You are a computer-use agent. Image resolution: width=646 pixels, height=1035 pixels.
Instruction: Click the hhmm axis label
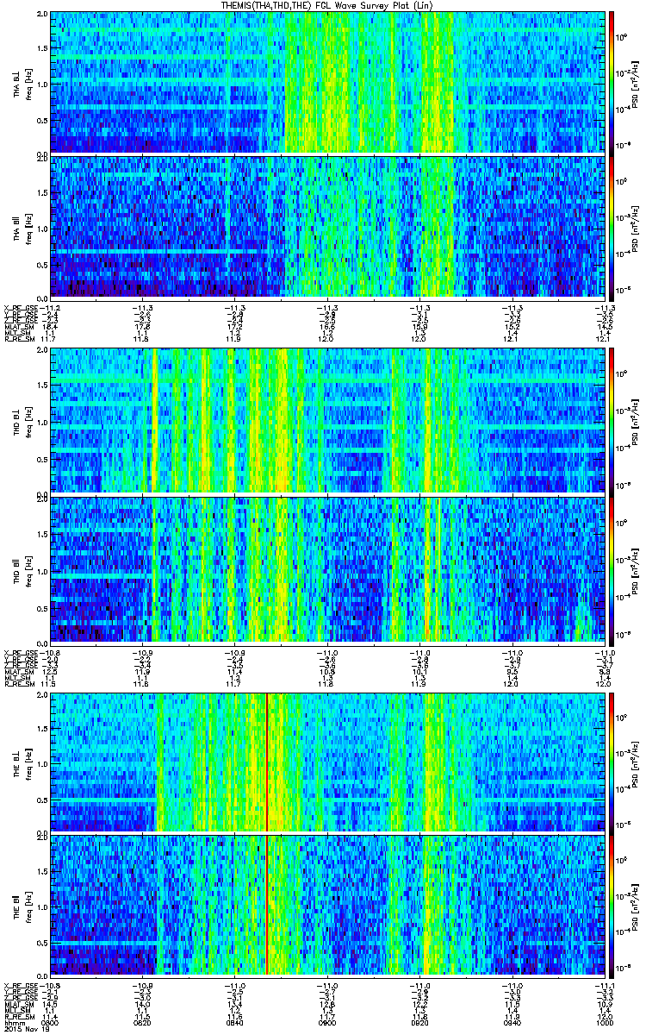coord(14,1021)
